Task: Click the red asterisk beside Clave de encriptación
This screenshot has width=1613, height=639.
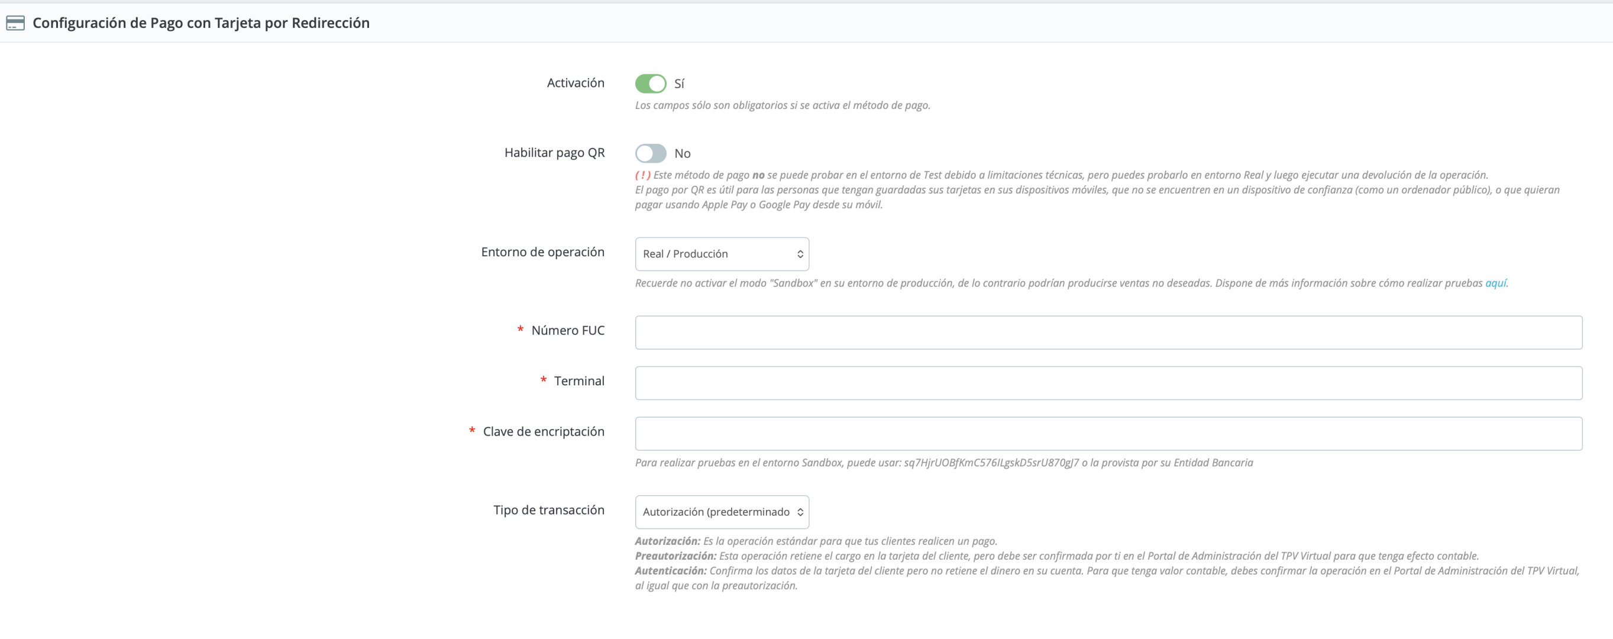Action: tap(471, 431)
